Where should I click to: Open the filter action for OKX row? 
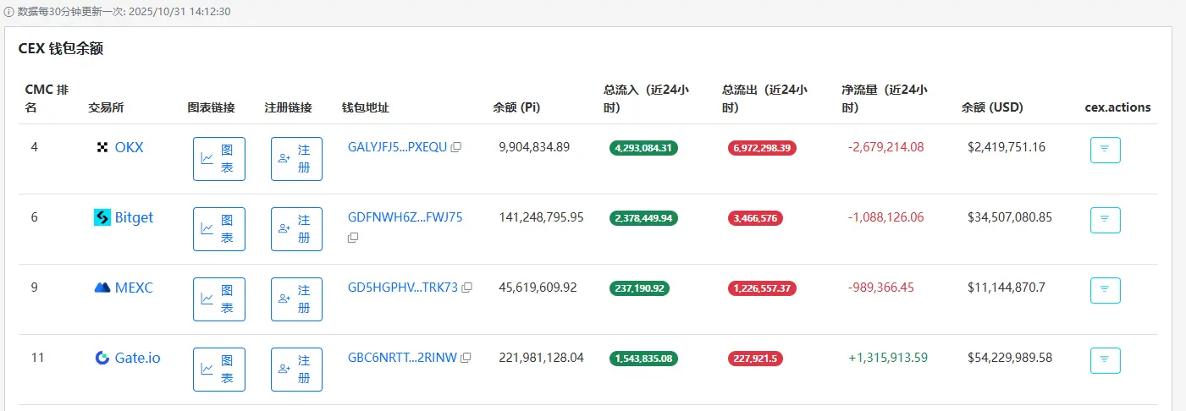pyautogui.click(x=1105, y=150)
